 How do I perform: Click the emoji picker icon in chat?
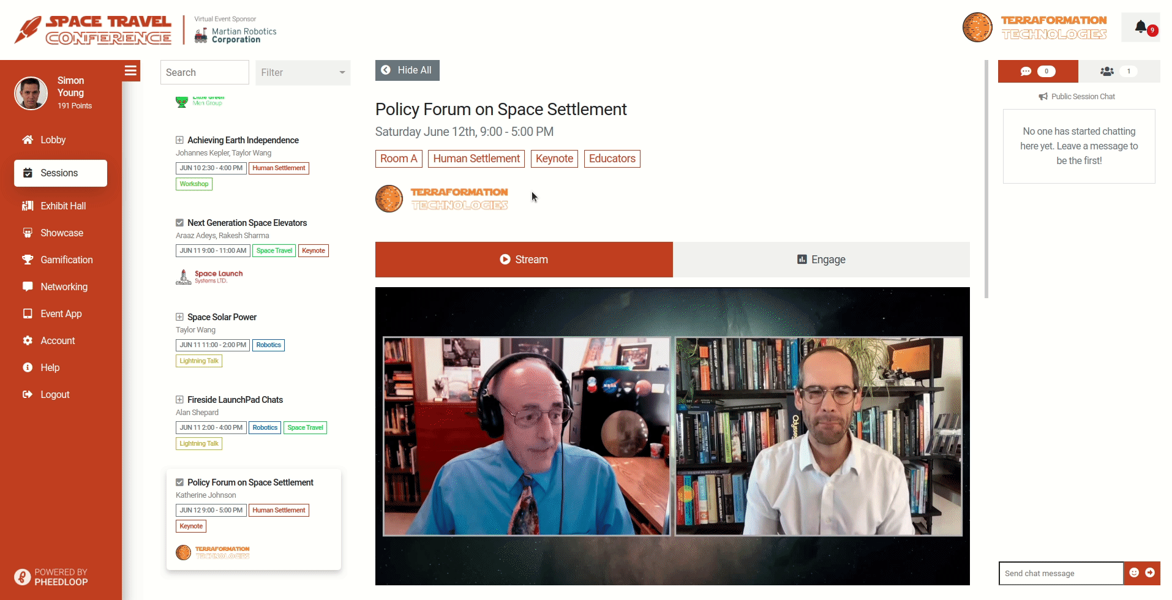[x=1134, y=573]
